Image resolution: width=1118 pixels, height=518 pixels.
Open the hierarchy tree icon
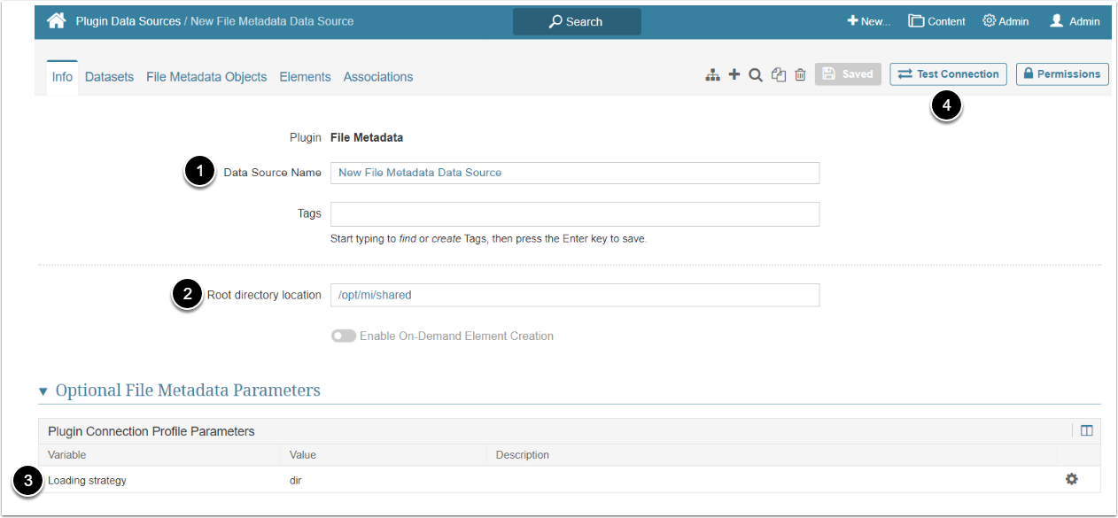(x=712, y=75)
